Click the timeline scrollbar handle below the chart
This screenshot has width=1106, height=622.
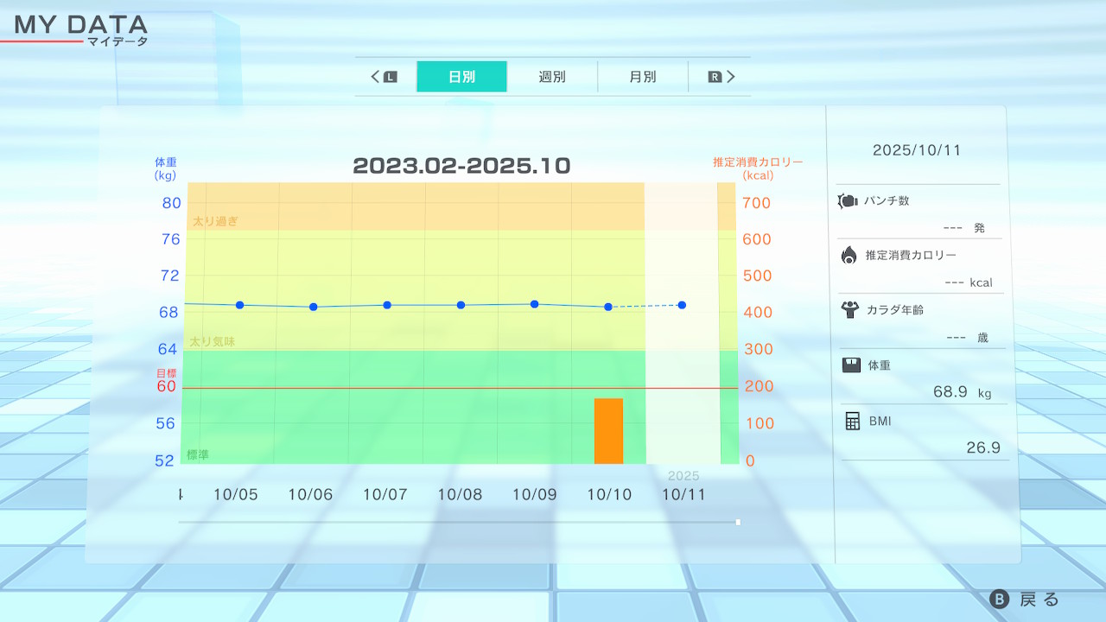coord(738,522)
